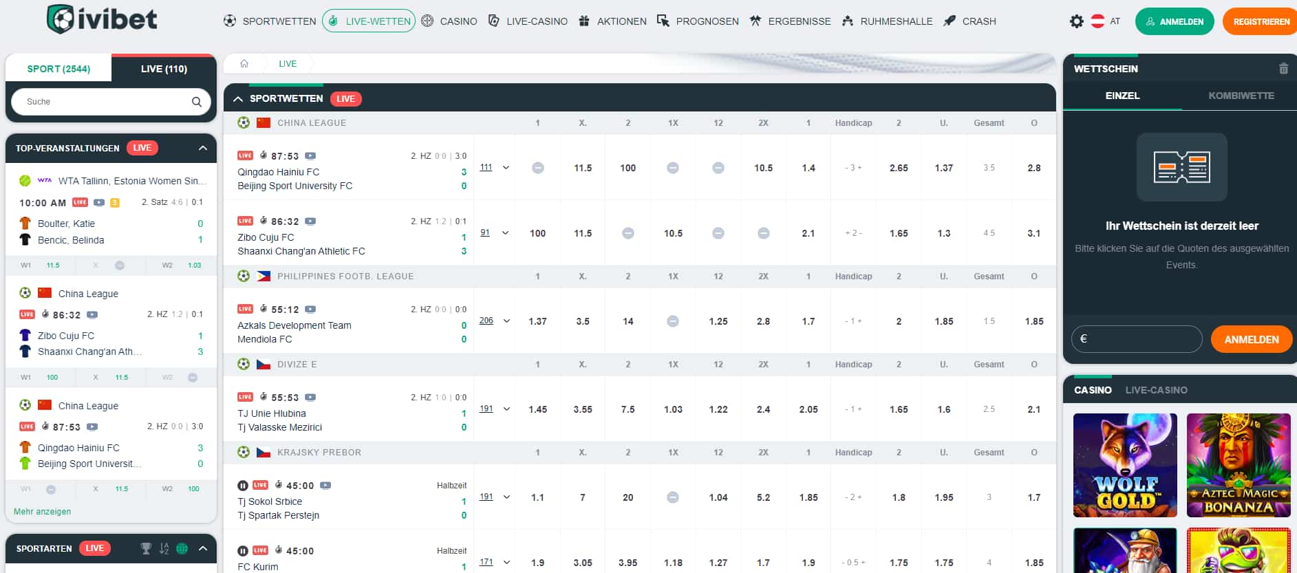Image resolution: width=1297 pixels, height=573 pixels.
Task: Open video stream icon for Zibo Cuju match row
Action: [x=310, y=221]
